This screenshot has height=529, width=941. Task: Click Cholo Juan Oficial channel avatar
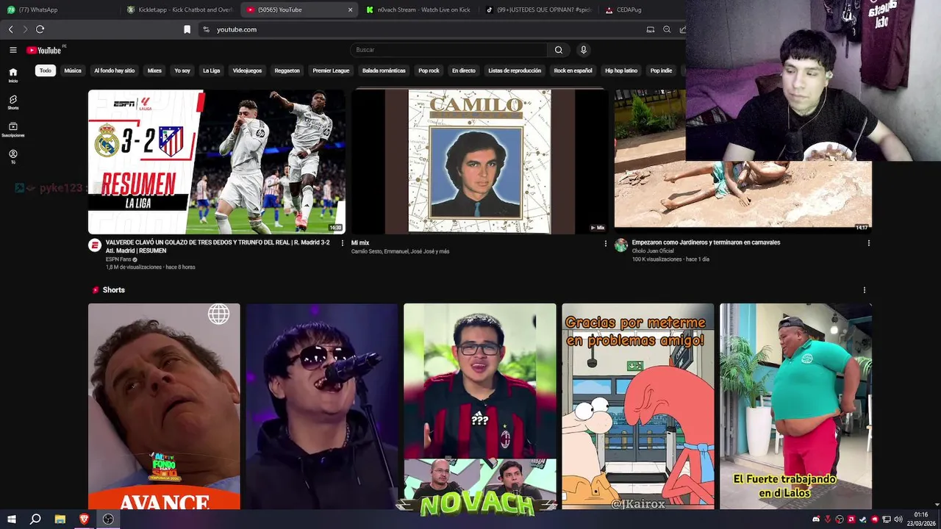(621, 245)
